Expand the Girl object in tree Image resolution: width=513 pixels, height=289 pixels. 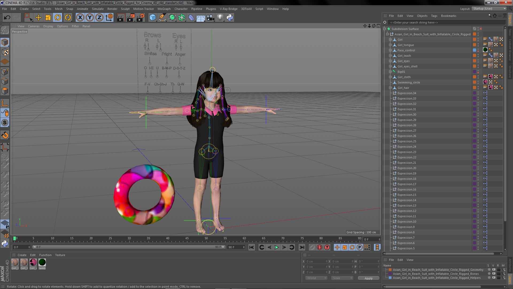coord(390,40)
